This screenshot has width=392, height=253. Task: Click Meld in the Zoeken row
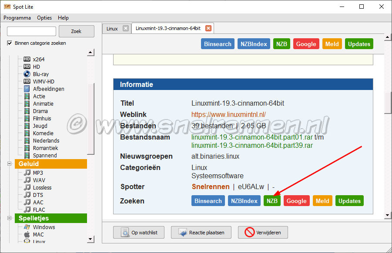pyautogui.click(x=322, y=201)
